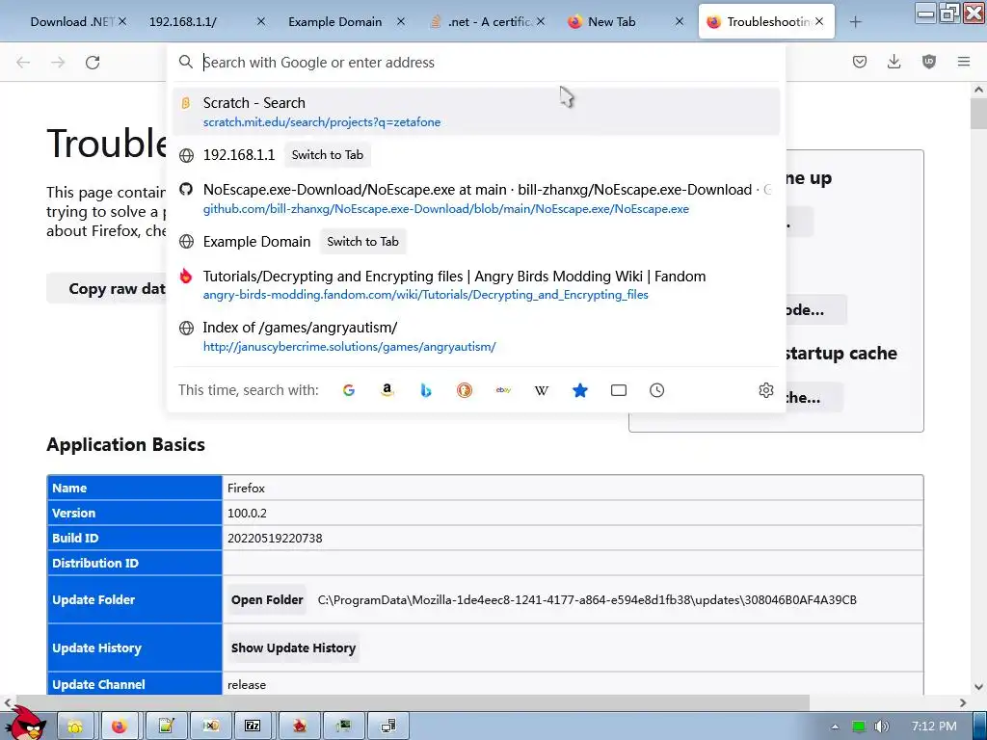Open the Angry Birds start button

[x=25, y=724]
